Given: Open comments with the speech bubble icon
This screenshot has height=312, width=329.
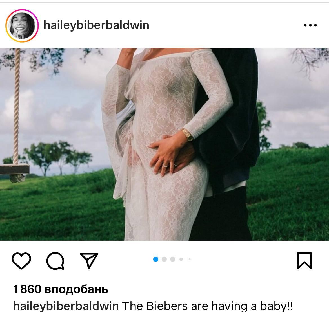Looking at the screenshot, I should coord(55,261).
